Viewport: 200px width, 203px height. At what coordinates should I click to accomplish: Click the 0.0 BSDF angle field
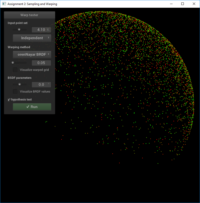click(41, 85)
